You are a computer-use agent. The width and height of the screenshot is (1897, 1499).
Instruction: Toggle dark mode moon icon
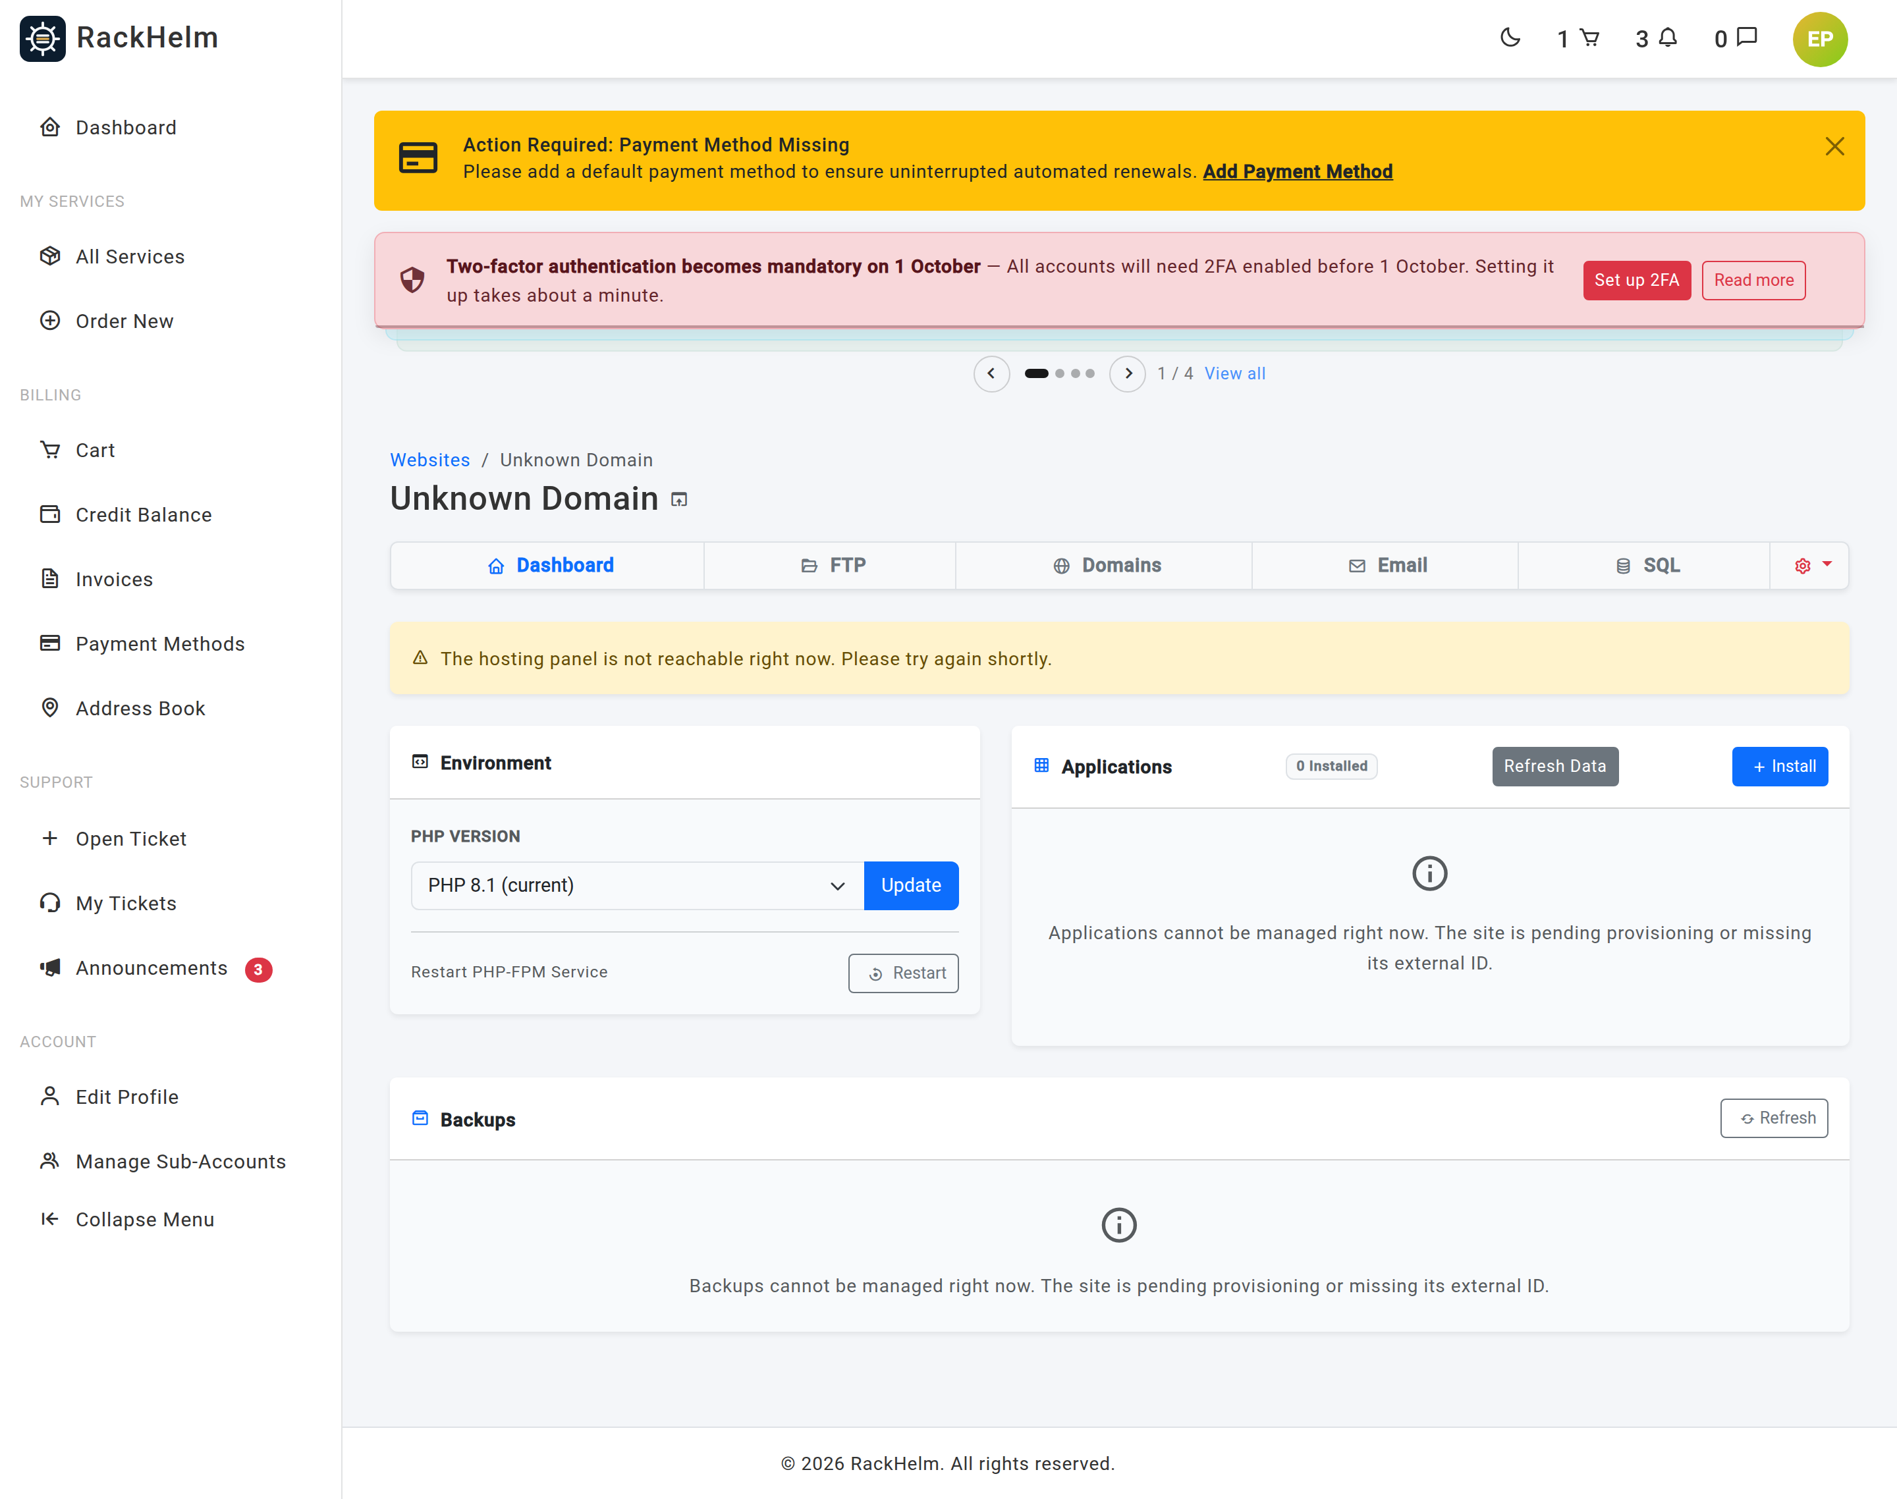pyautogui.click(x=1510, y=38)
